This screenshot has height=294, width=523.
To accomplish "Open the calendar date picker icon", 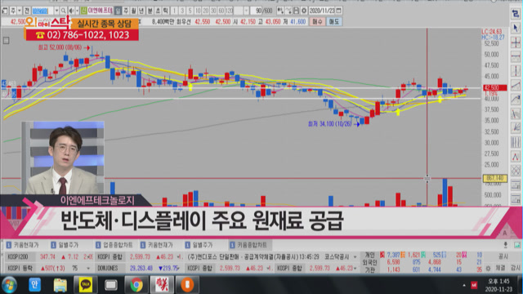I will click(x=339, y=11).
